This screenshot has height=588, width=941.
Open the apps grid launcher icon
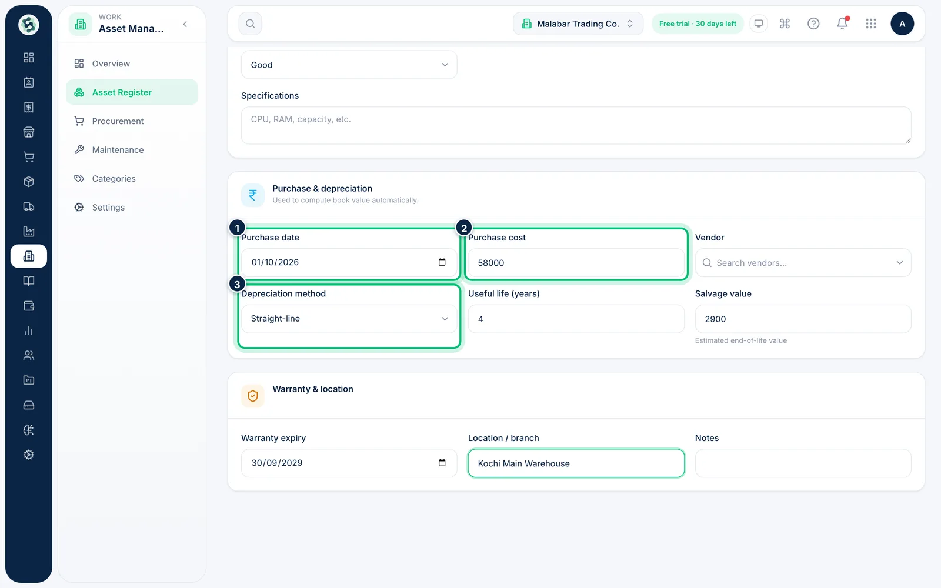coord(871,24)
